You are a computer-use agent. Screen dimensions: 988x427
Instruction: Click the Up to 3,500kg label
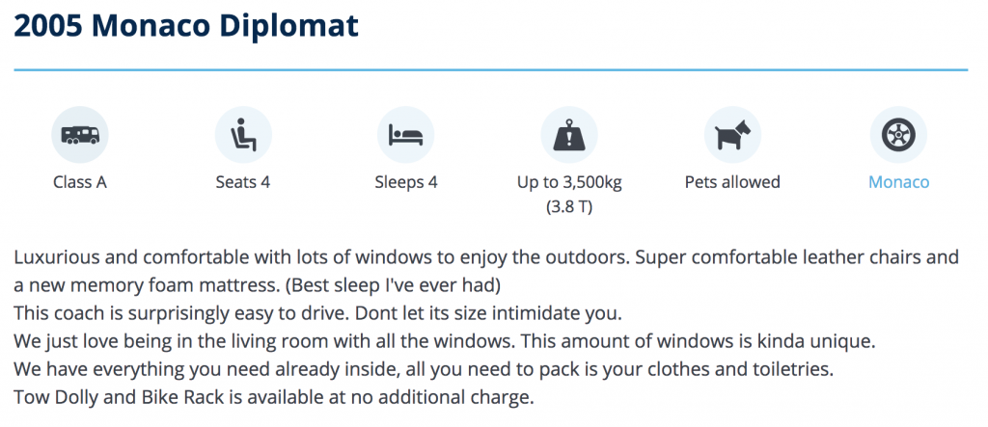(x=569, y=182)
